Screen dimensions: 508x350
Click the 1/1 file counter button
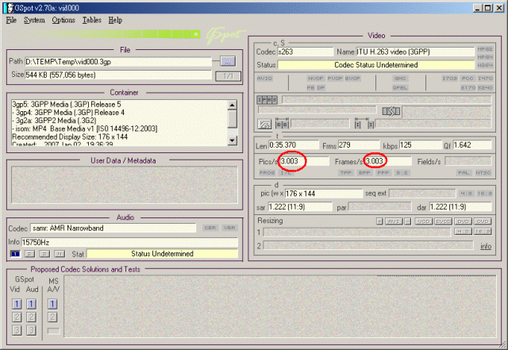pos(229,76)
